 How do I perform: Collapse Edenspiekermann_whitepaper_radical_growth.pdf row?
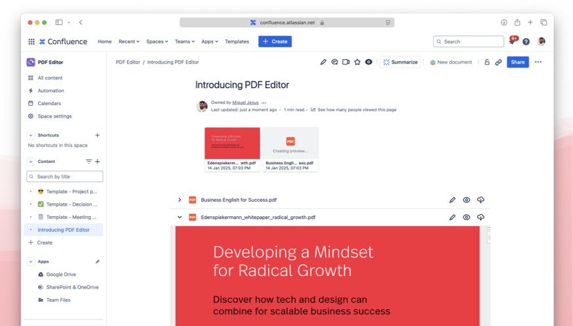179,217
